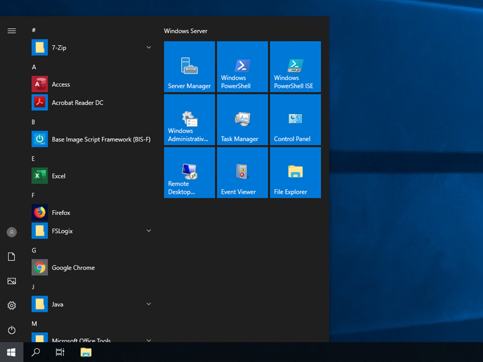Click the Power icon
The width and height of the screenshot is (483, 362).
tap(12, 330)
